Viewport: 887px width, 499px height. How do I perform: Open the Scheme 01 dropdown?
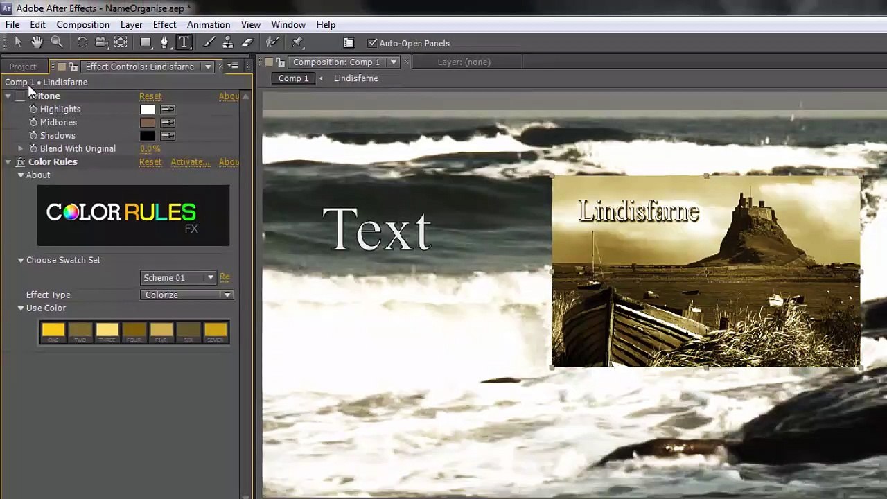pyautogui.click(x=178, y=278)
